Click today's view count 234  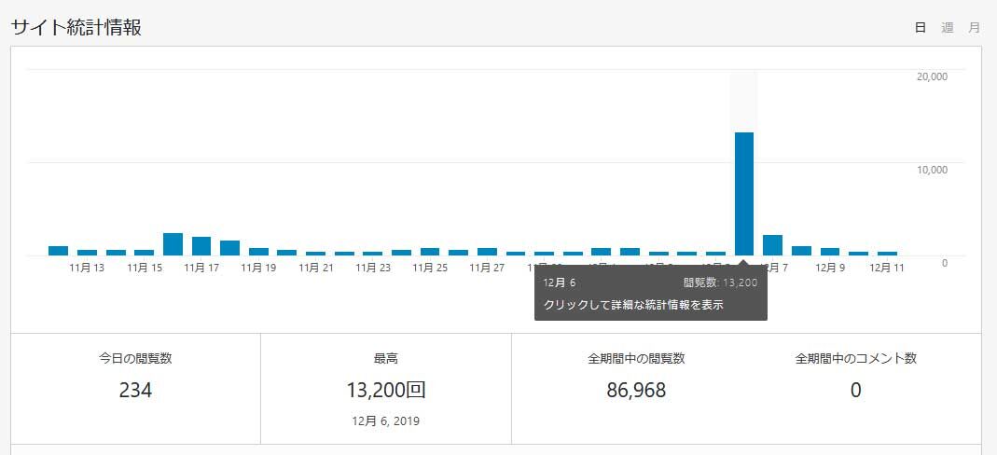click(x=135, y=390)
